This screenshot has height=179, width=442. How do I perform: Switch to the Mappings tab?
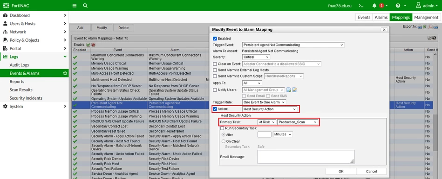pyautogui.click(x=401, y=18)
